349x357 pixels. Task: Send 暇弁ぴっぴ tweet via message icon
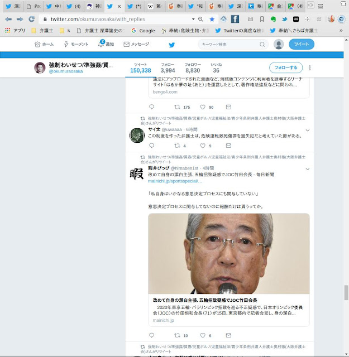[x=228, y=335]
